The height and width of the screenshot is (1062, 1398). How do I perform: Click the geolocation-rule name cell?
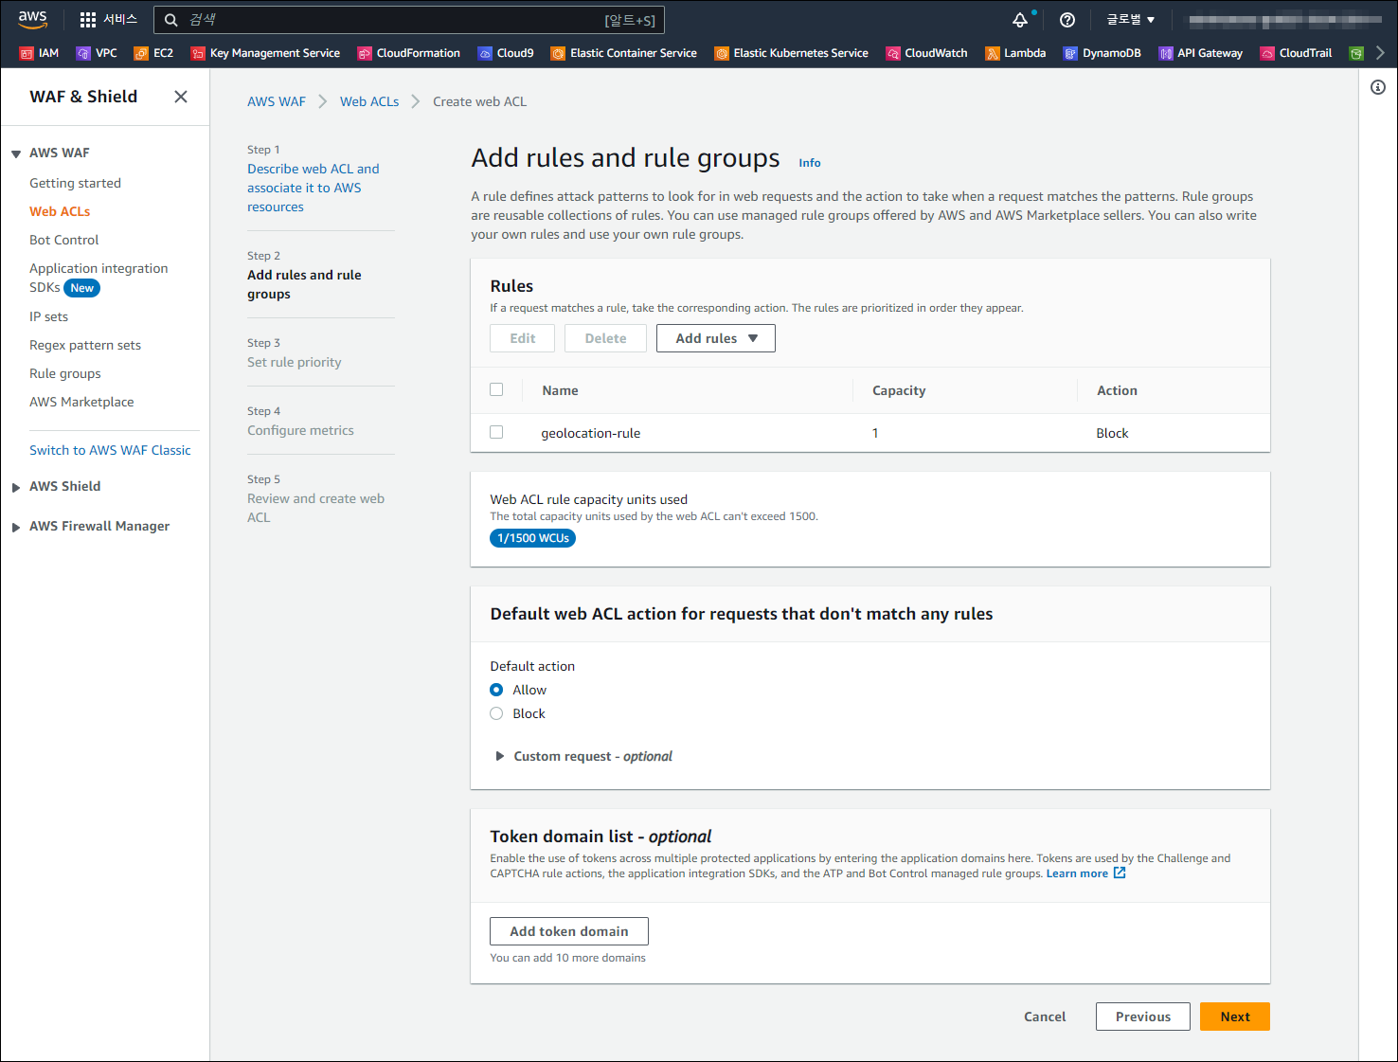point(591,433)
